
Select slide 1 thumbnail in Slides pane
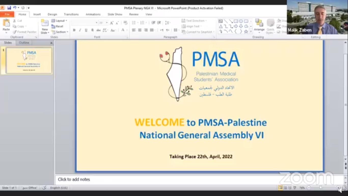click(29, 60)
